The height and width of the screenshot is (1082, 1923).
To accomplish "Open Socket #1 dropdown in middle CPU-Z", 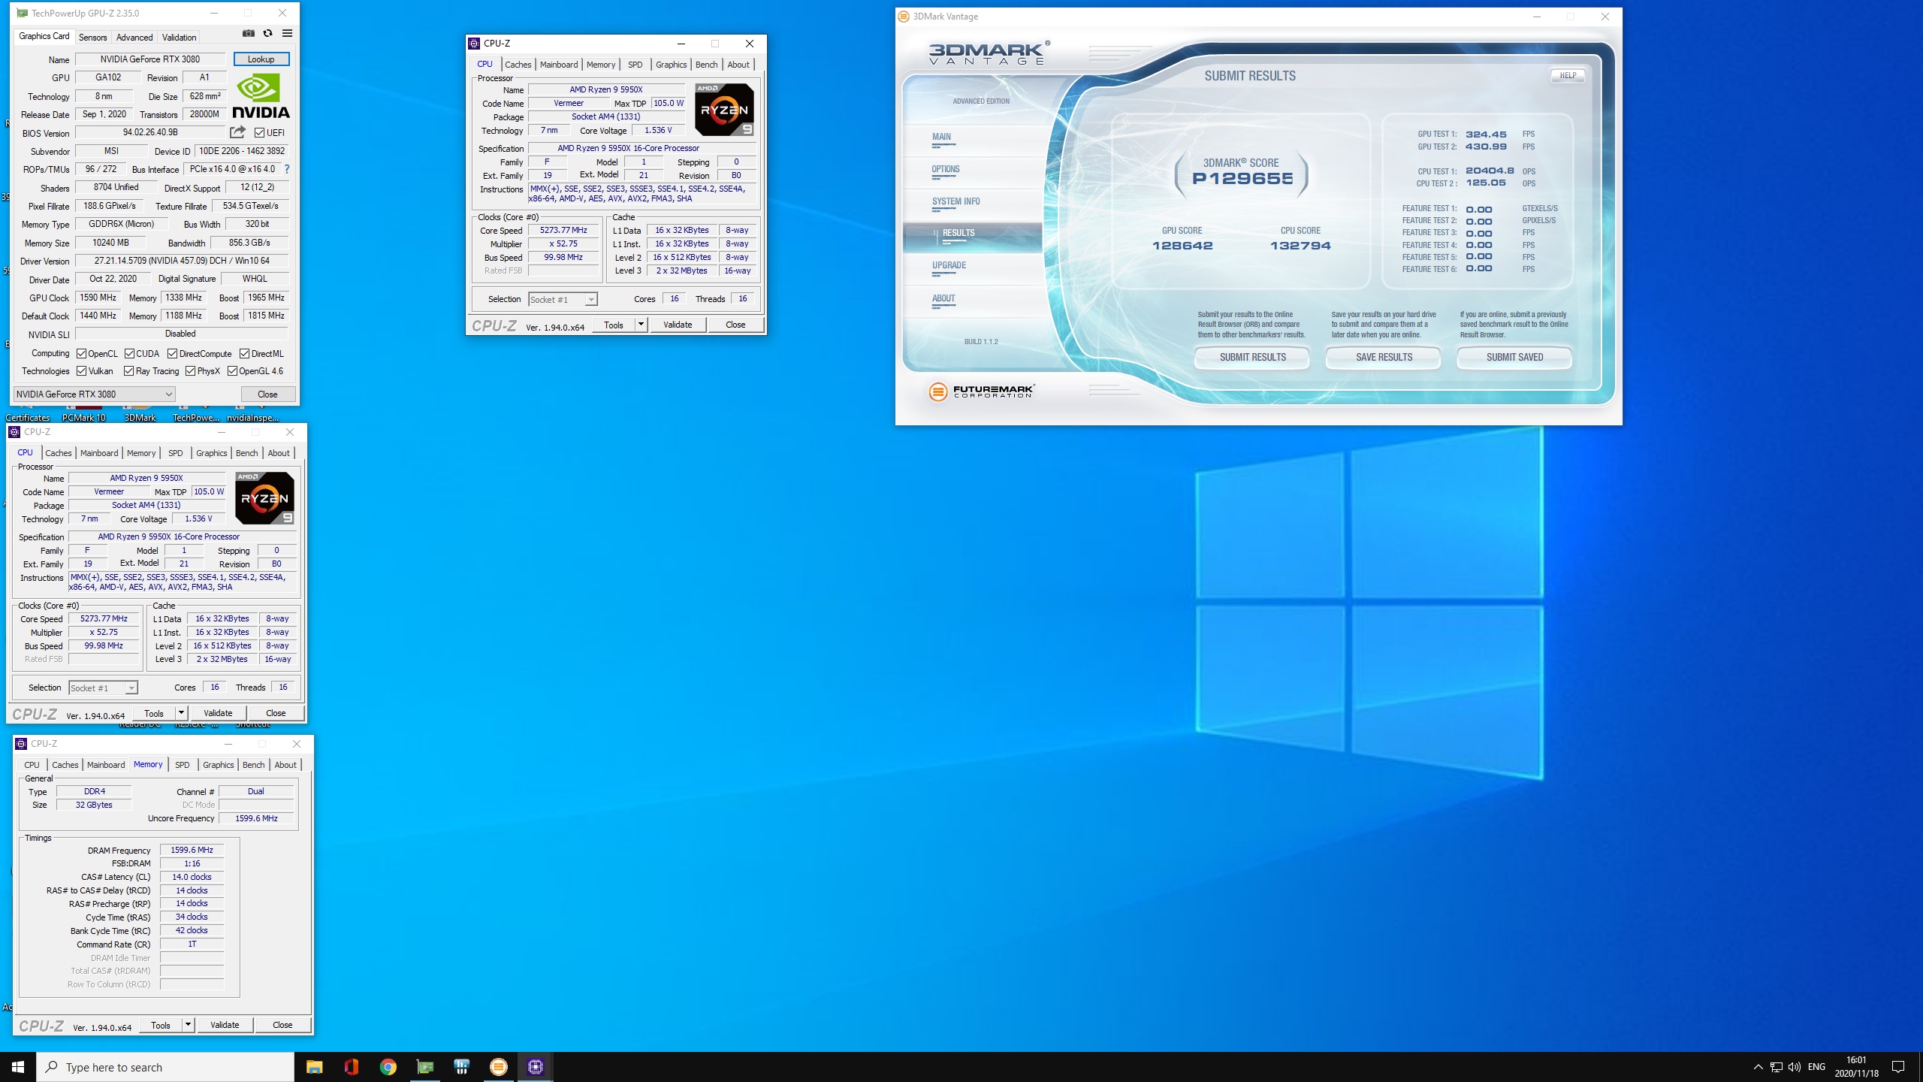I will 103,688.
